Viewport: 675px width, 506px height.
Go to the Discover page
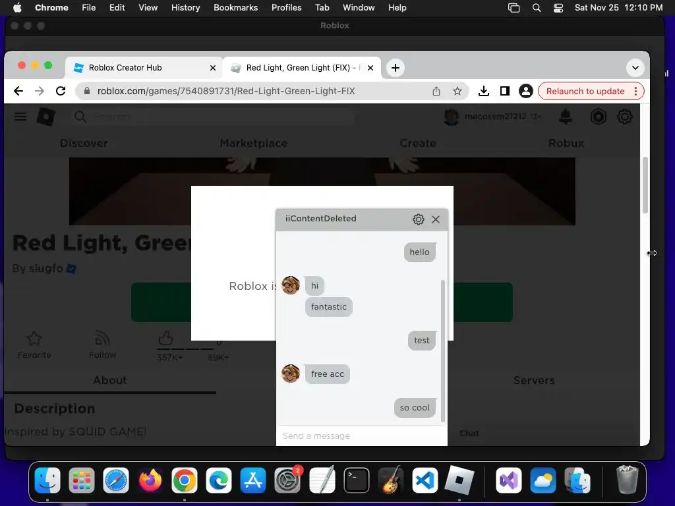point(84,143)
